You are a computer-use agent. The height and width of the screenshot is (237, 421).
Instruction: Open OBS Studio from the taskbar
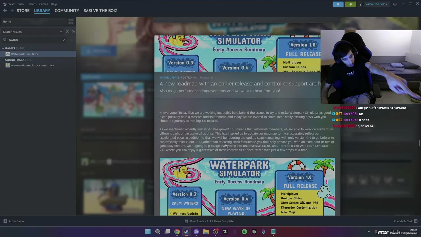[215, 232]
